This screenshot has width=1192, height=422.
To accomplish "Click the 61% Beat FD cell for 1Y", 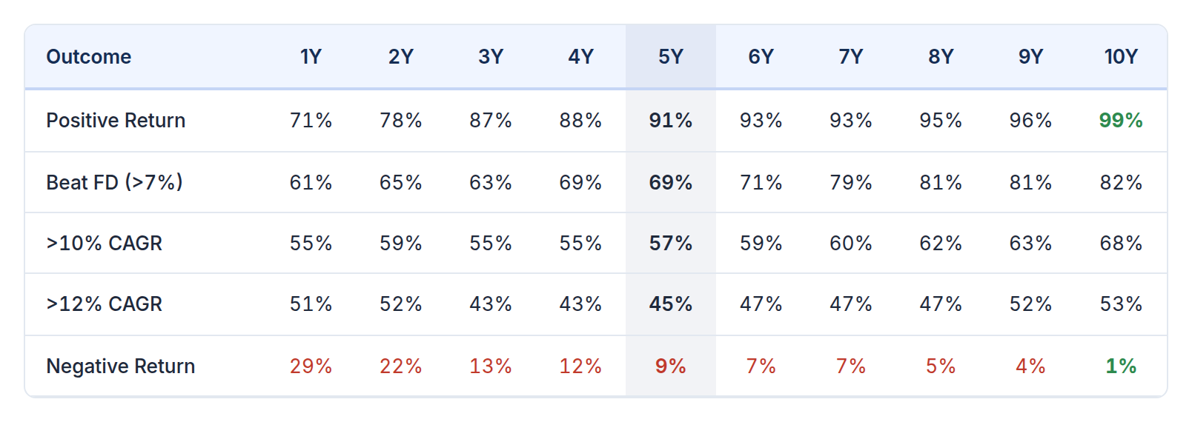I will (x=311, y=182).
